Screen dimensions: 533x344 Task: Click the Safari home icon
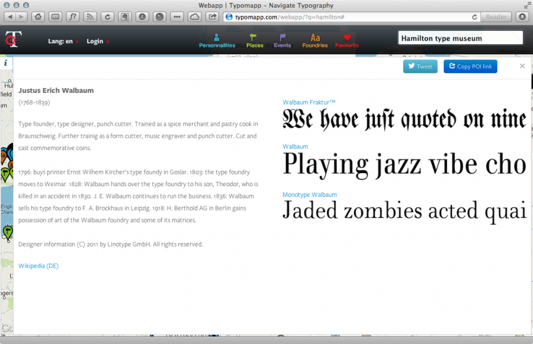[38, 17]
